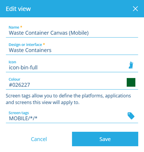Cancel editing the view
144x152 pixels.
coord(39,139)
